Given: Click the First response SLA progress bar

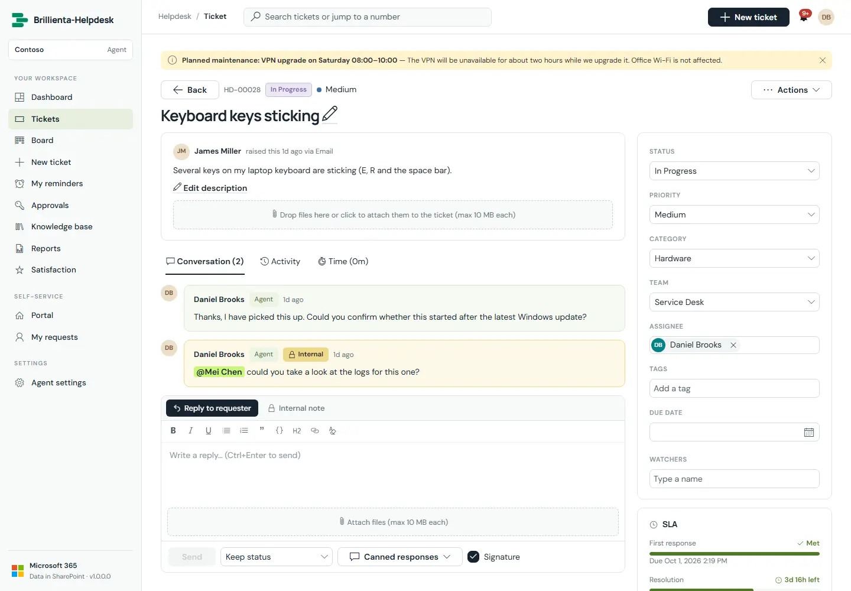Looking at the screenshot, I should tap(735, 554).
